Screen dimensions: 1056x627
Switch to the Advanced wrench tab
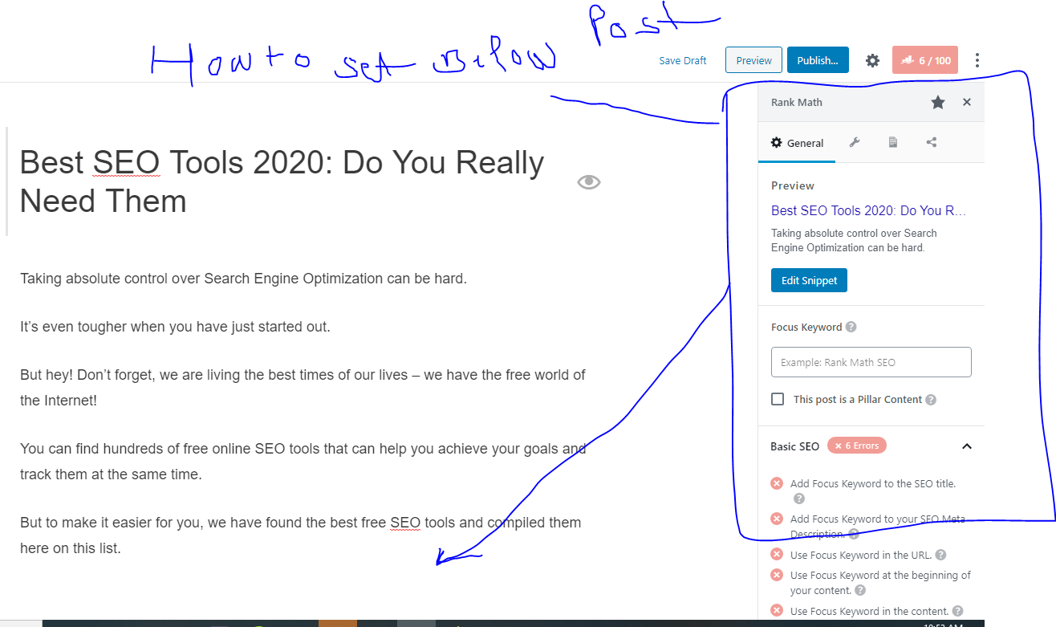[855, 143]
